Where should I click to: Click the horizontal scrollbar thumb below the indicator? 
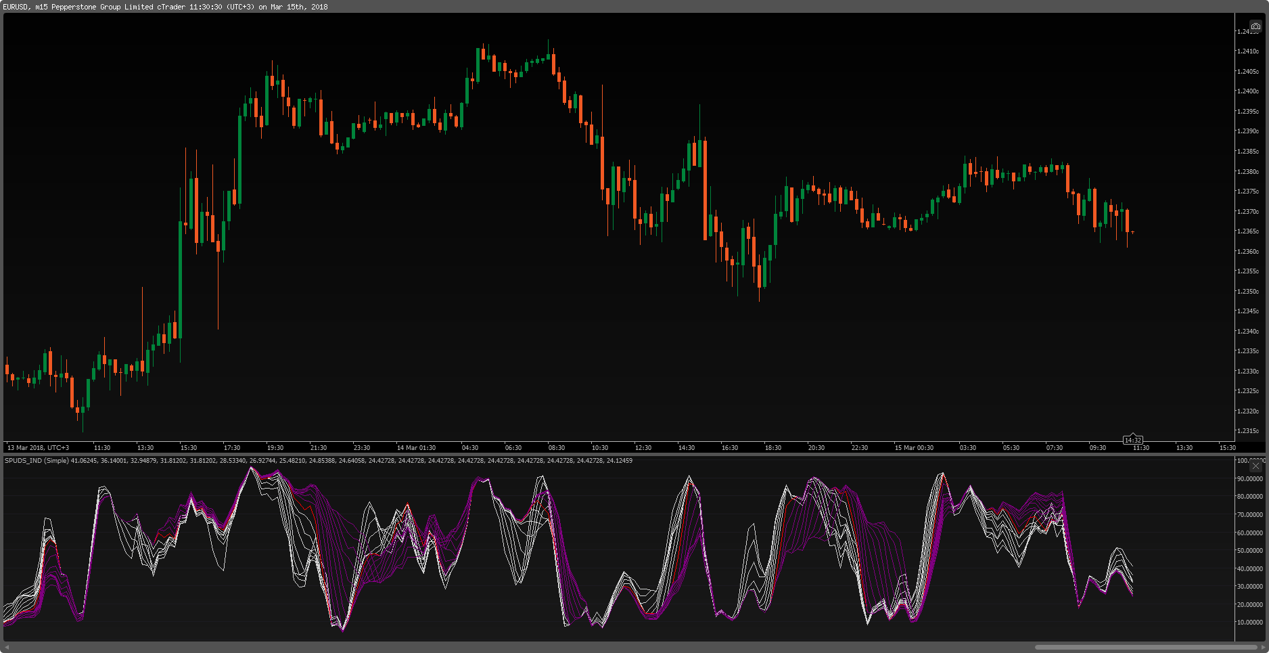1145,647
